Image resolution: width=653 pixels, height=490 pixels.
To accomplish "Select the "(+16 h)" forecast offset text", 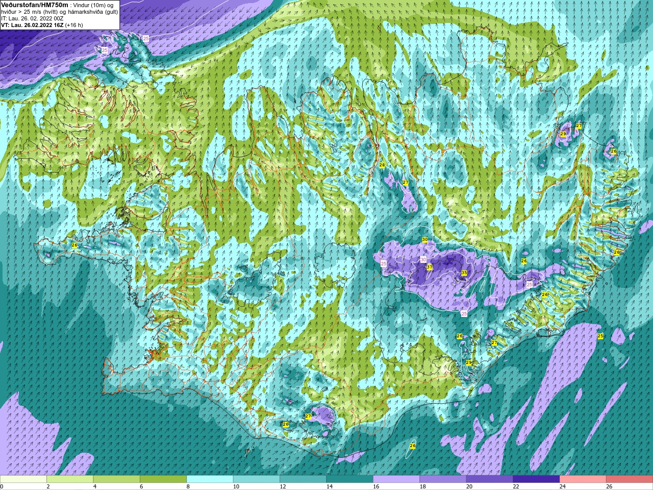I will tap(74, 25).
